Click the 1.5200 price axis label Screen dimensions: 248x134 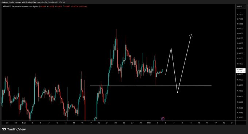[240, 64]
